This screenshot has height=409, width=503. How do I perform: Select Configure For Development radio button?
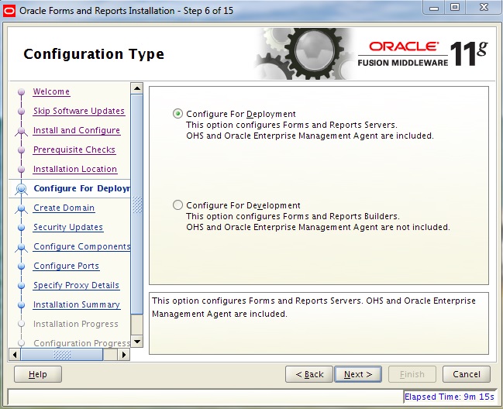coord(178,205)
